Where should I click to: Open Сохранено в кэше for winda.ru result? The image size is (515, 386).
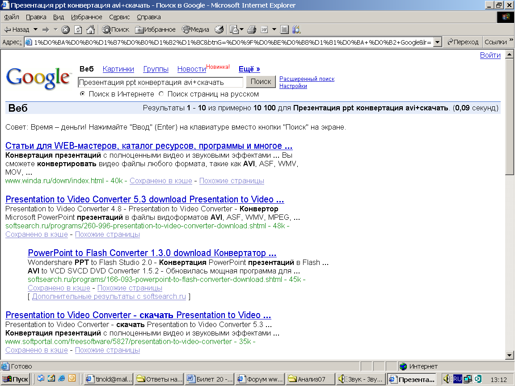(160, 180)
